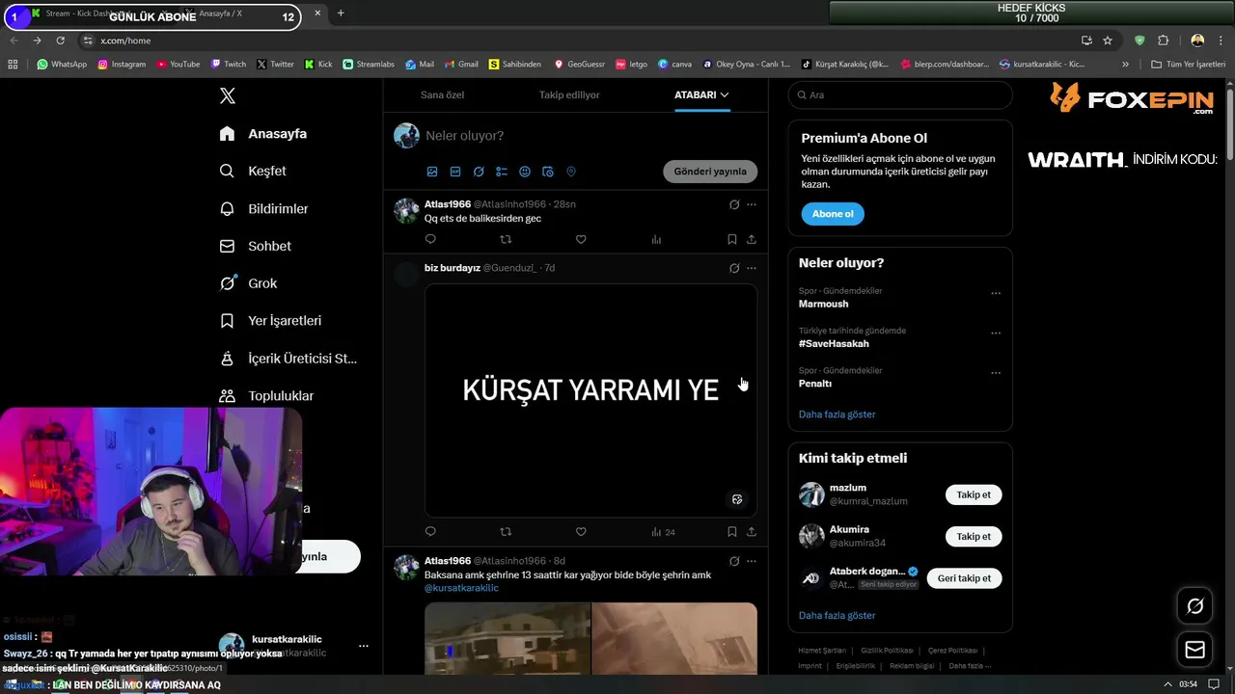Go to Anasayfa in sidebar
The image size is (1235, 694).
[263, 133]
